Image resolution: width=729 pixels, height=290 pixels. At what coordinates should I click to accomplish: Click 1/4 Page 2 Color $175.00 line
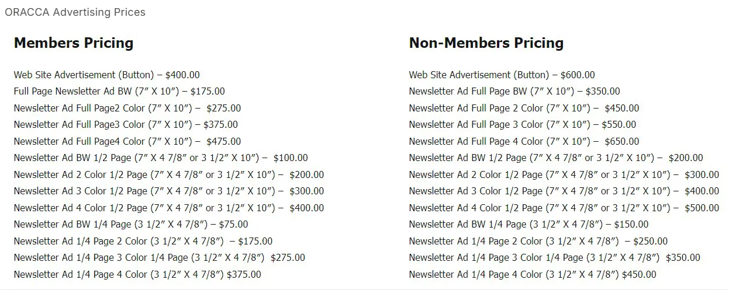[143, 242]
